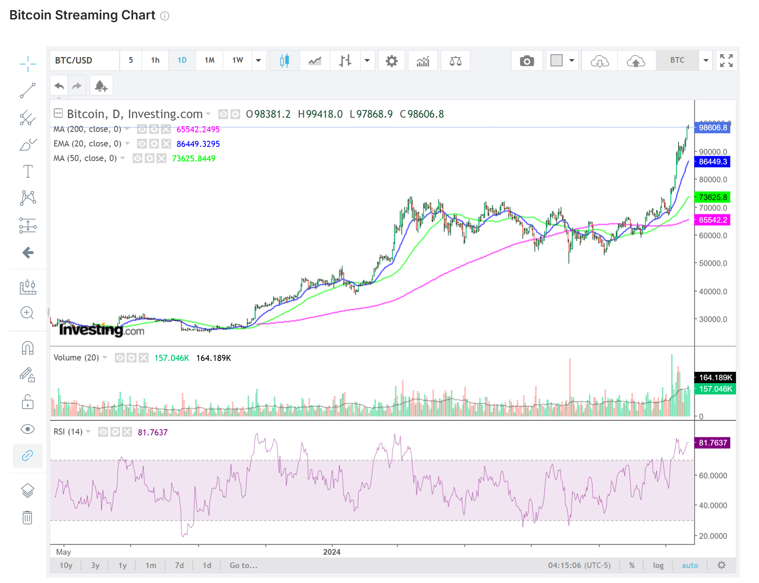Image resolution: width=759 pixels, height=583 pixels.
Task: Take a chart snapshot with camera icon
Action: pyautogui.click(x=526, y=61)
